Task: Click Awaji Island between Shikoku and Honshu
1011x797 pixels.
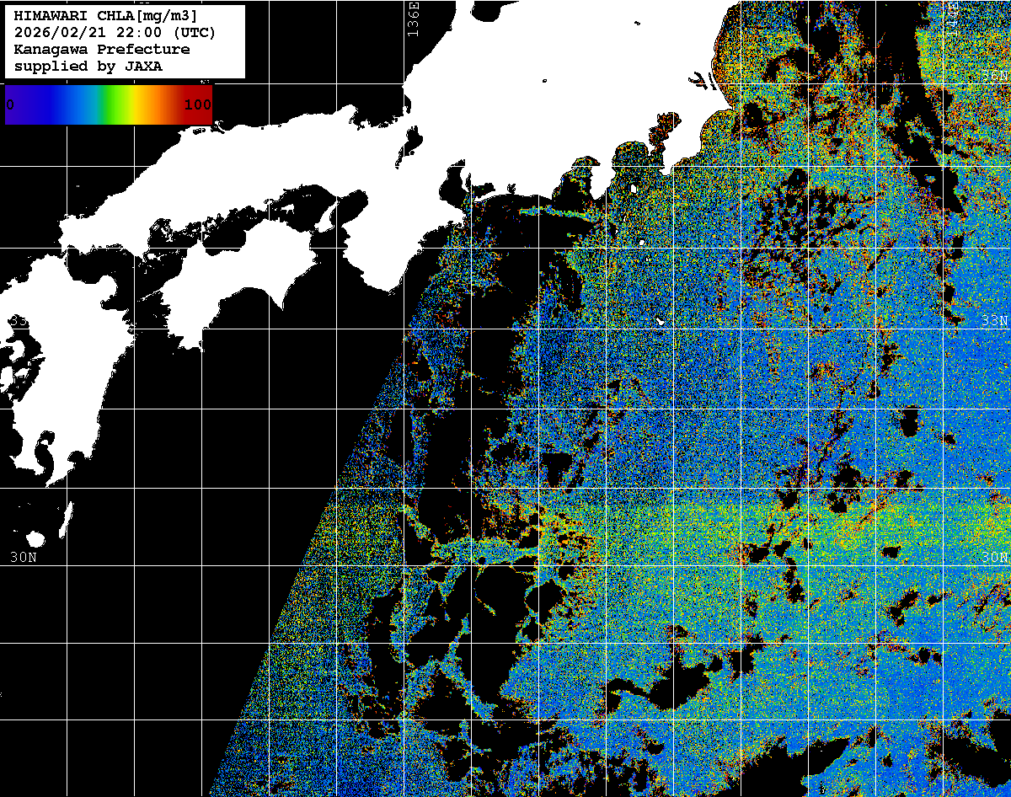Action: point(326,219)
